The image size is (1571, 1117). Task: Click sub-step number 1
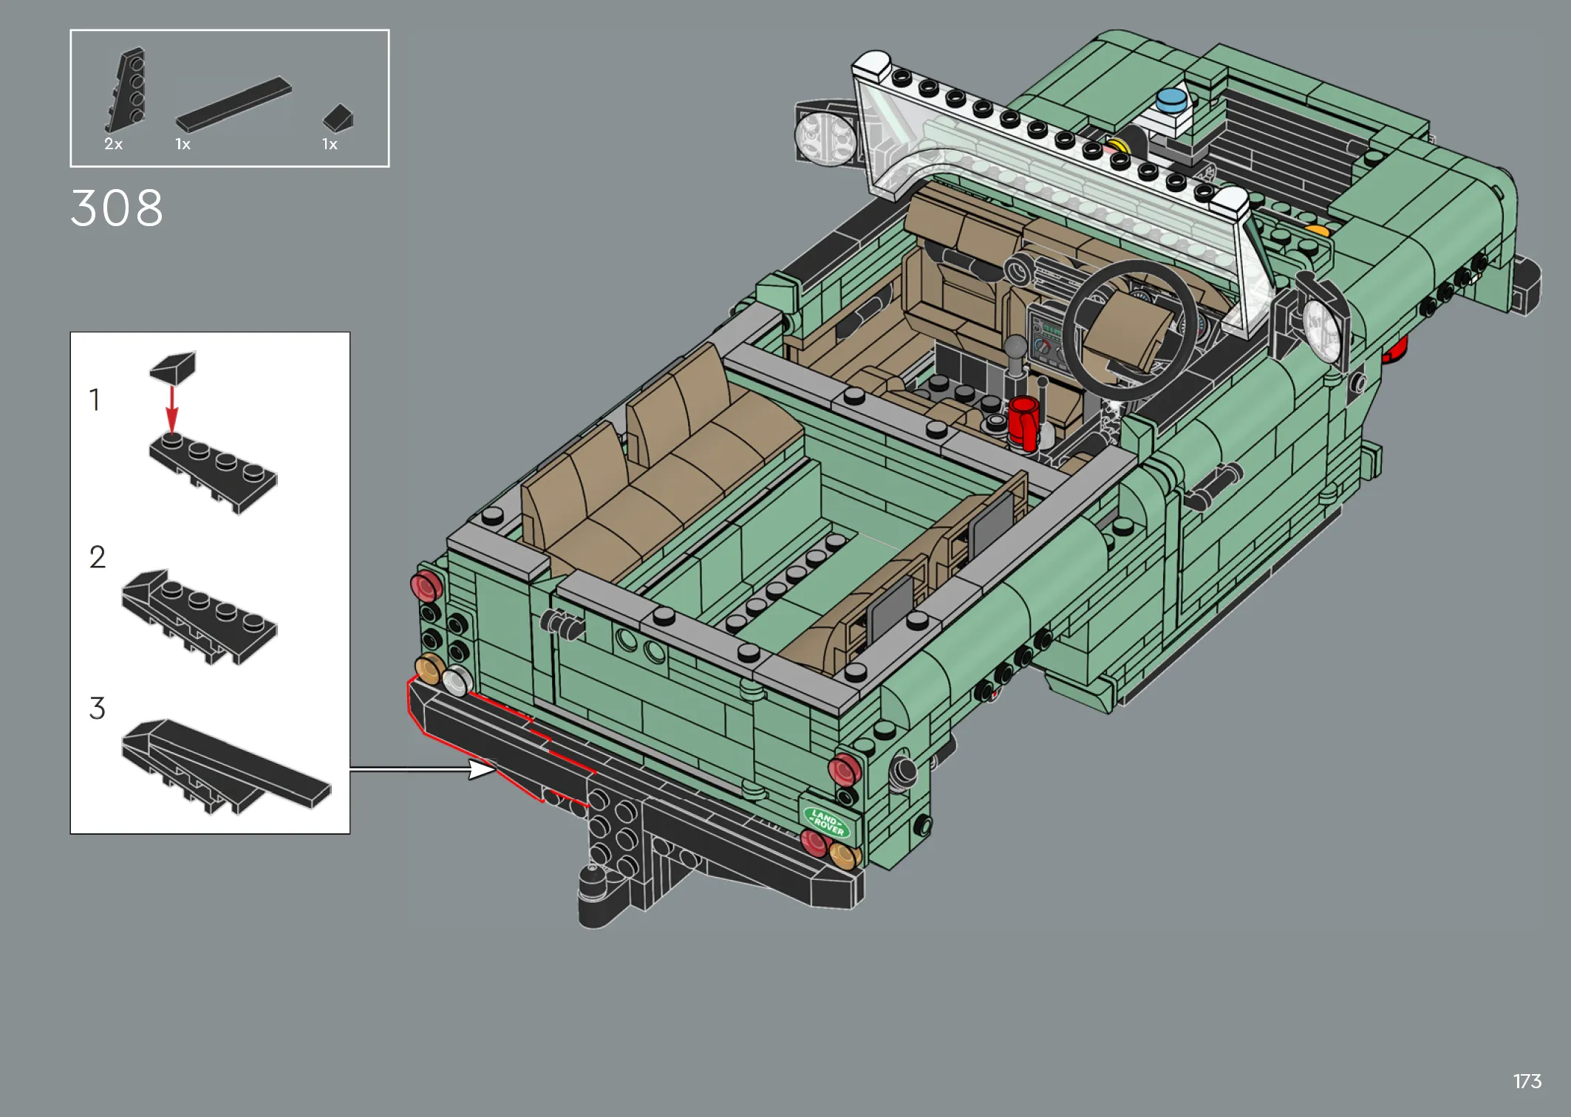tap(95, 400)
